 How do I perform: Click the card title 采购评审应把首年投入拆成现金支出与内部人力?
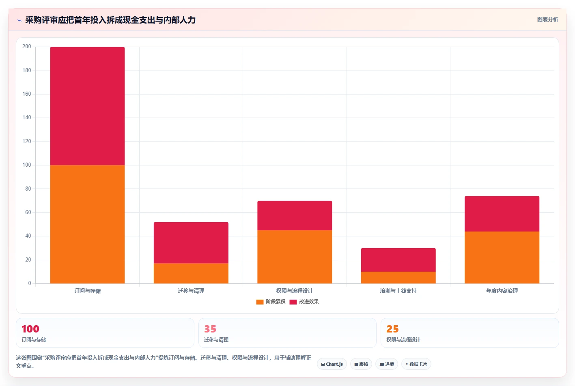click(110, 20)
